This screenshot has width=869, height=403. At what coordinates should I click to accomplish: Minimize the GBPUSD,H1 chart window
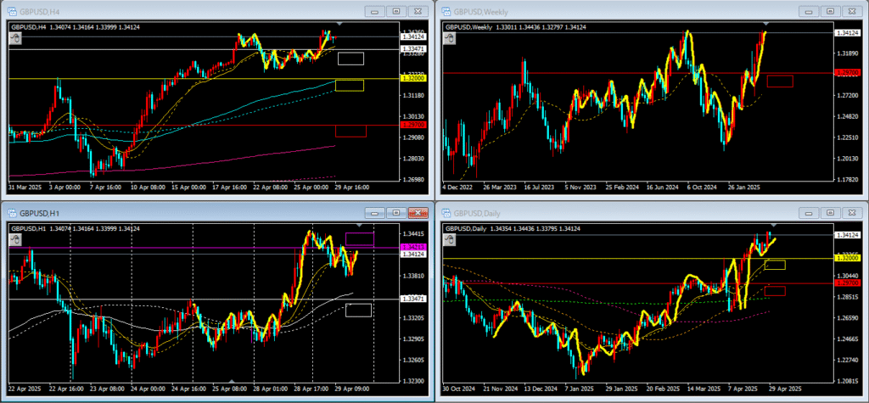374,213
